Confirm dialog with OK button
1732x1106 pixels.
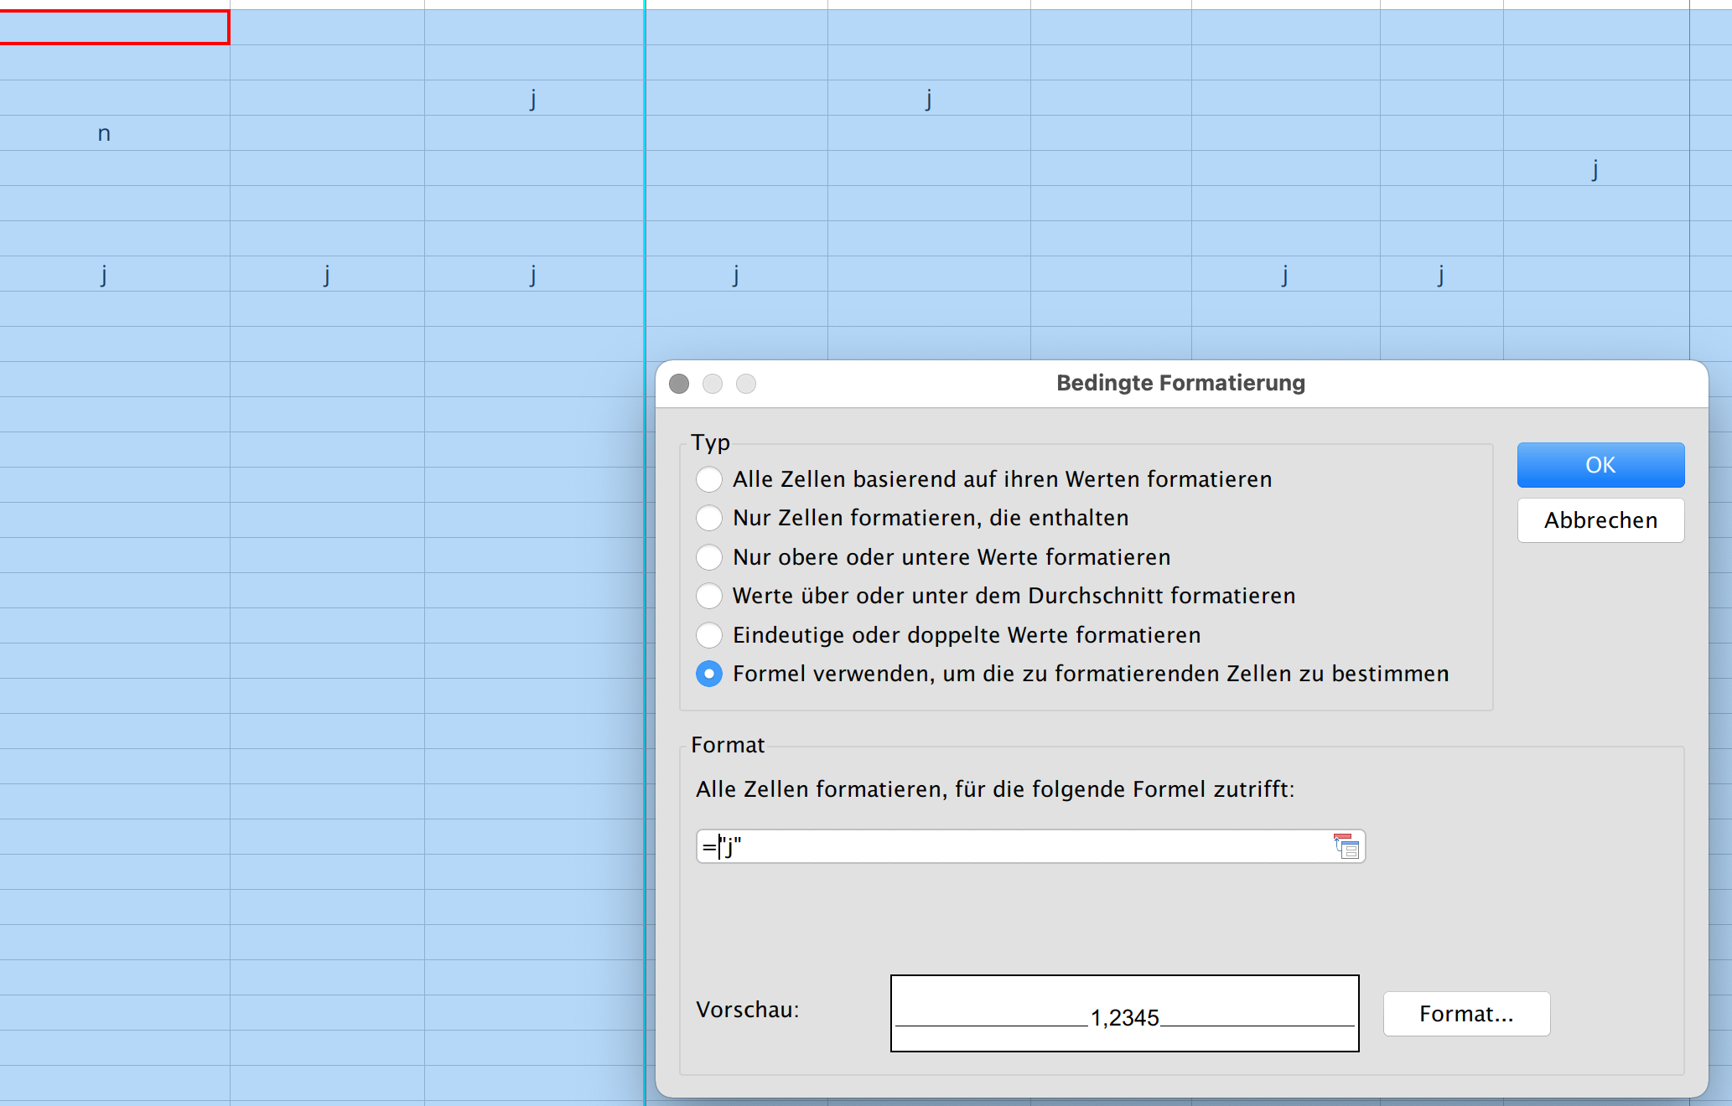coord(1600,465)
